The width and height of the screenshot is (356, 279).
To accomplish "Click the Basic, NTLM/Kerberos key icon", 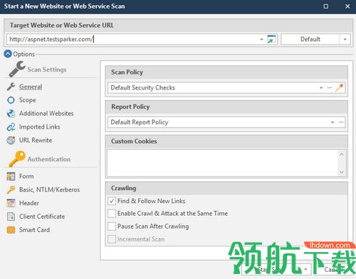I will [11, 190].
